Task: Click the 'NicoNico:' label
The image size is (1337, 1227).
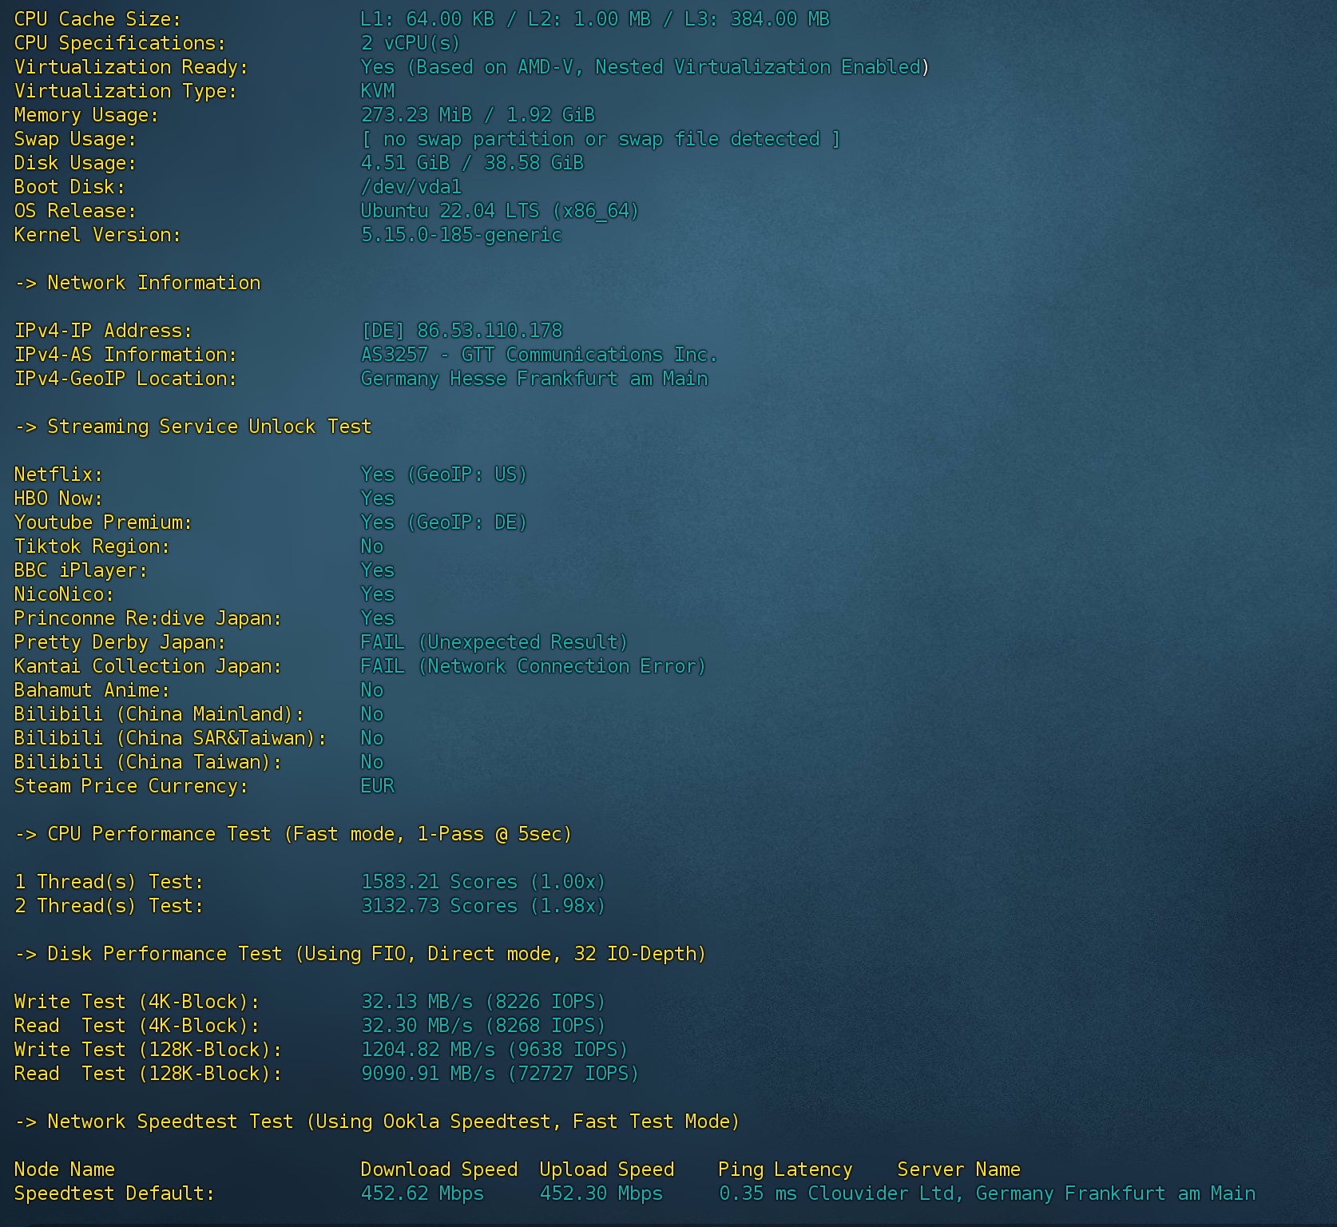Action: (x=64, y=594)
